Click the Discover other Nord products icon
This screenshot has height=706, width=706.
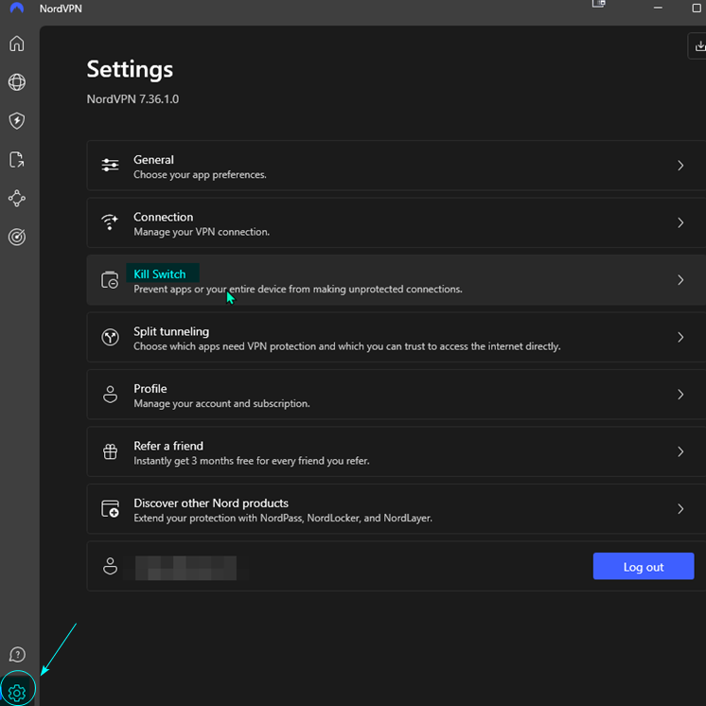pos(110,508)
